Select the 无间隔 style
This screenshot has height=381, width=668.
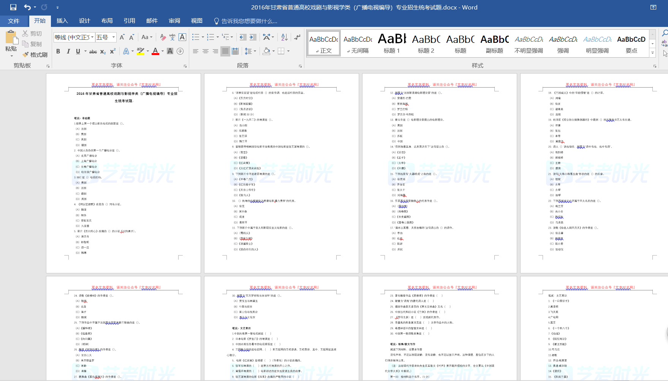point(358,43)
